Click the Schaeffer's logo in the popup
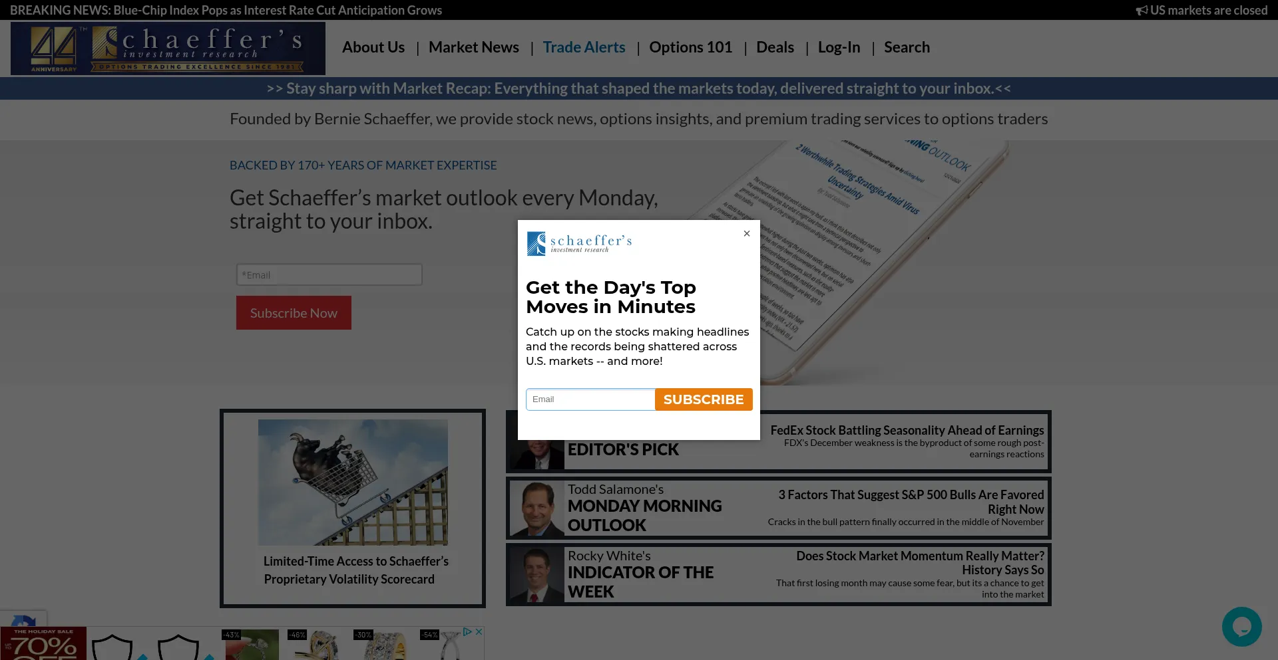The width and height of the screenshot is (1278, 660). (x=579, y=243)
